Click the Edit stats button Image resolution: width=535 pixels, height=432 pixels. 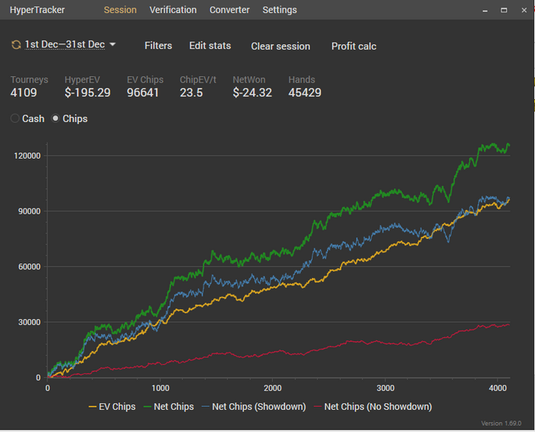coord(210,46)
